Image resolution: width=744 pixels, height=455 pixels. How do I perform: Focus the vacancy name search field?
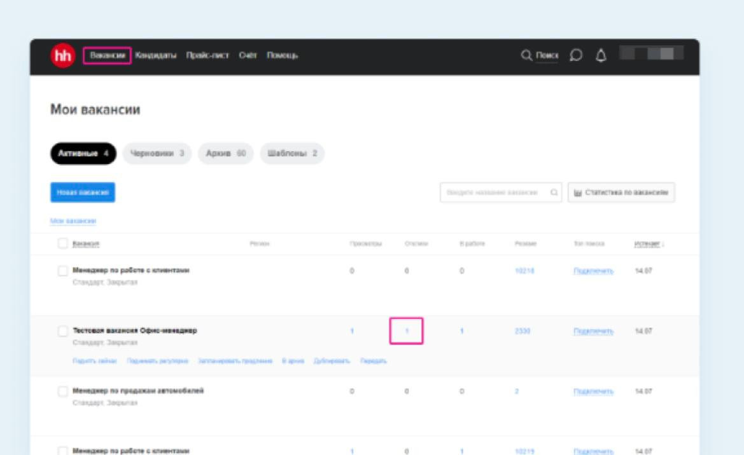[493, 193]
